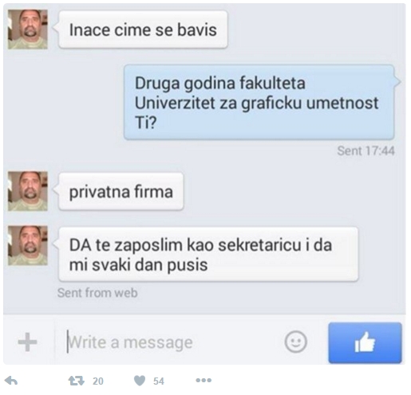Click the heart like icon

click(x=140, y=381)
